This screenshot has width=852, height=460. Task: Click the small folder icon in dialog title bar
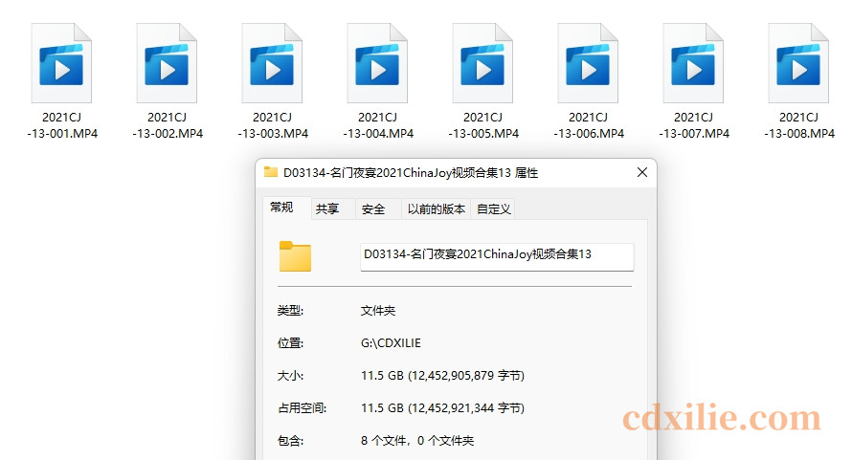(x=271, y=172)
